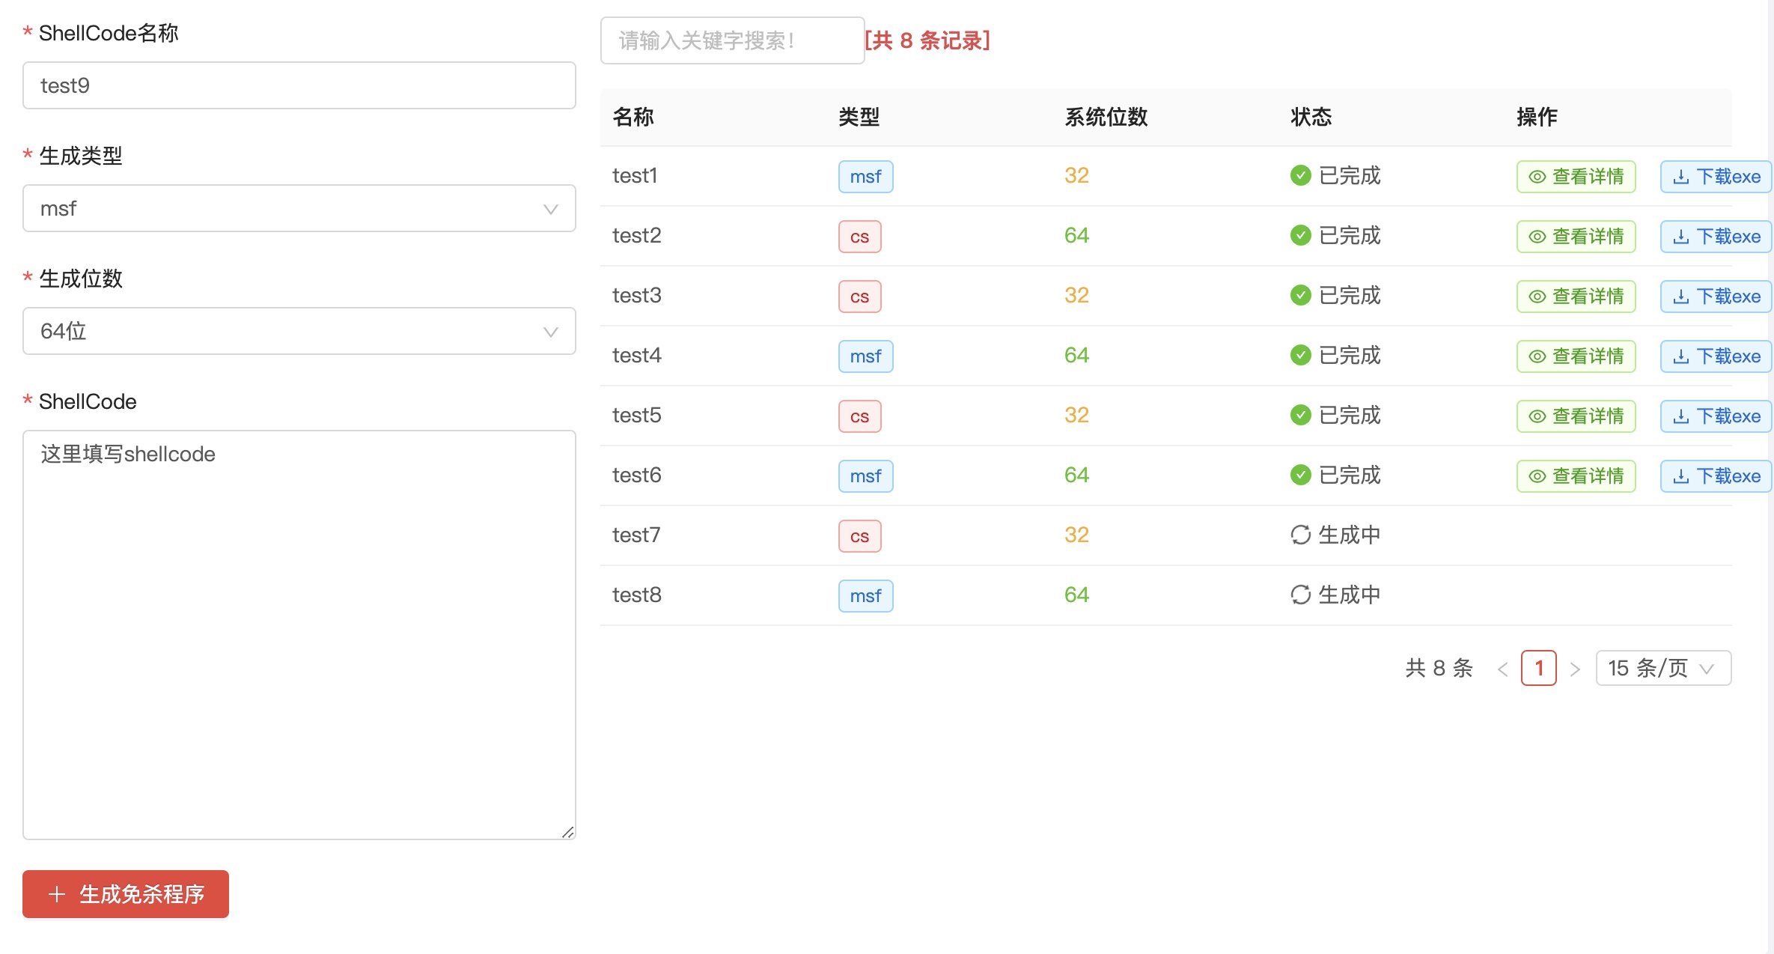The image size is (1774, 954).
Task: Click the green completed checkmark for test1
Action: (x=1300, y=175)
